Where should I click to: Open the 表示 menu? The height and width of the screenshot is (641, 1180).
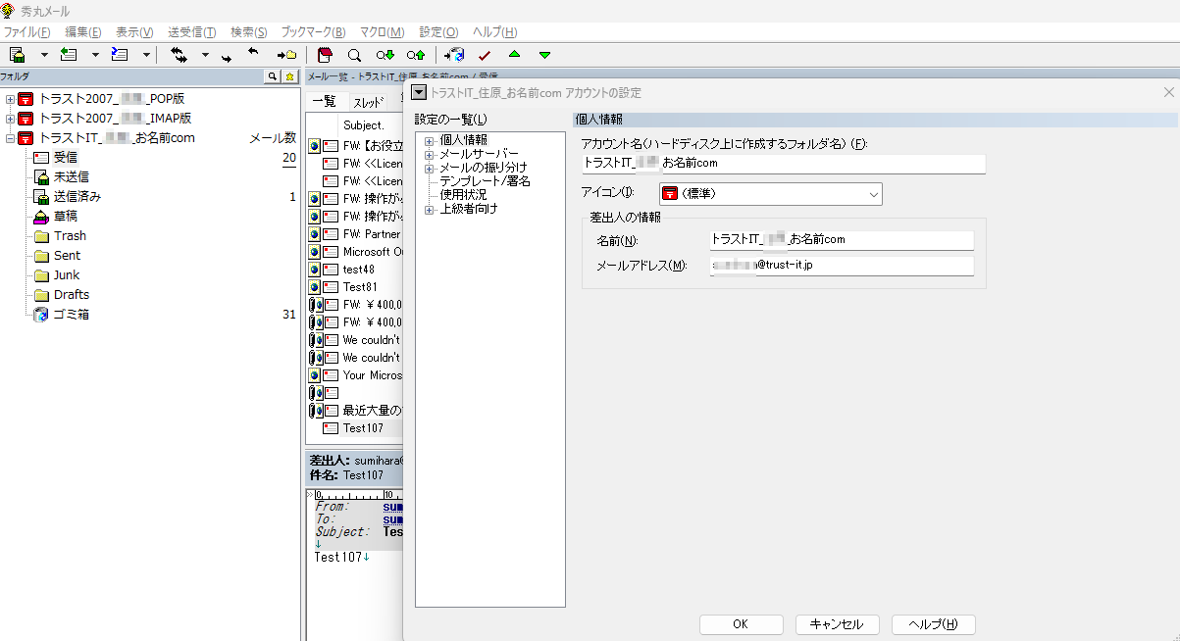pyautogui.click(x=134, y=32)
